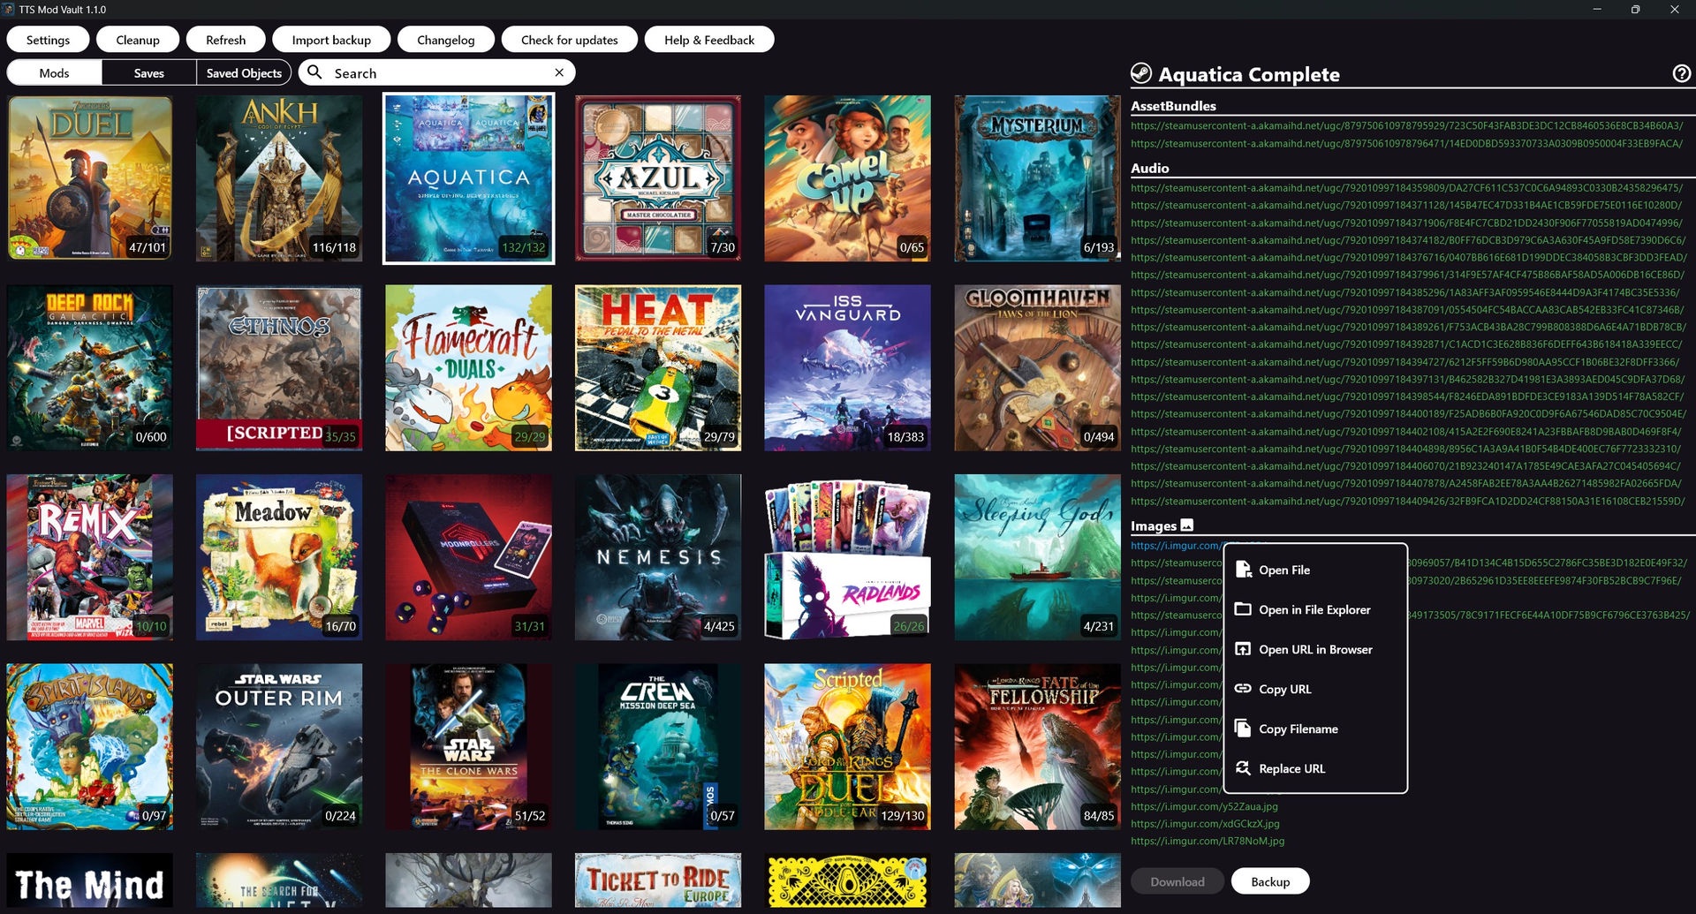Select The Mind mod thumbnail
The width and height of the screenshot is (1696, 914).
tap(90, 880)
